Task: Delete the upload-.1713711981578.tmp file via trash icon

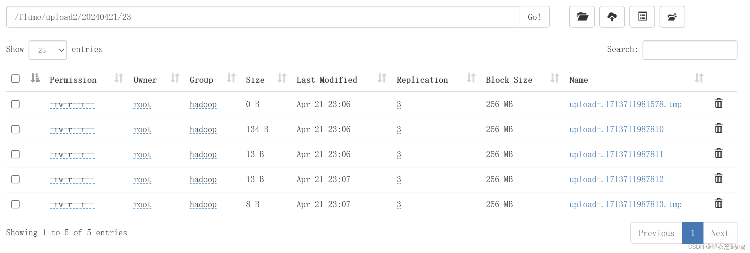Action: click(x=719, y=103)
